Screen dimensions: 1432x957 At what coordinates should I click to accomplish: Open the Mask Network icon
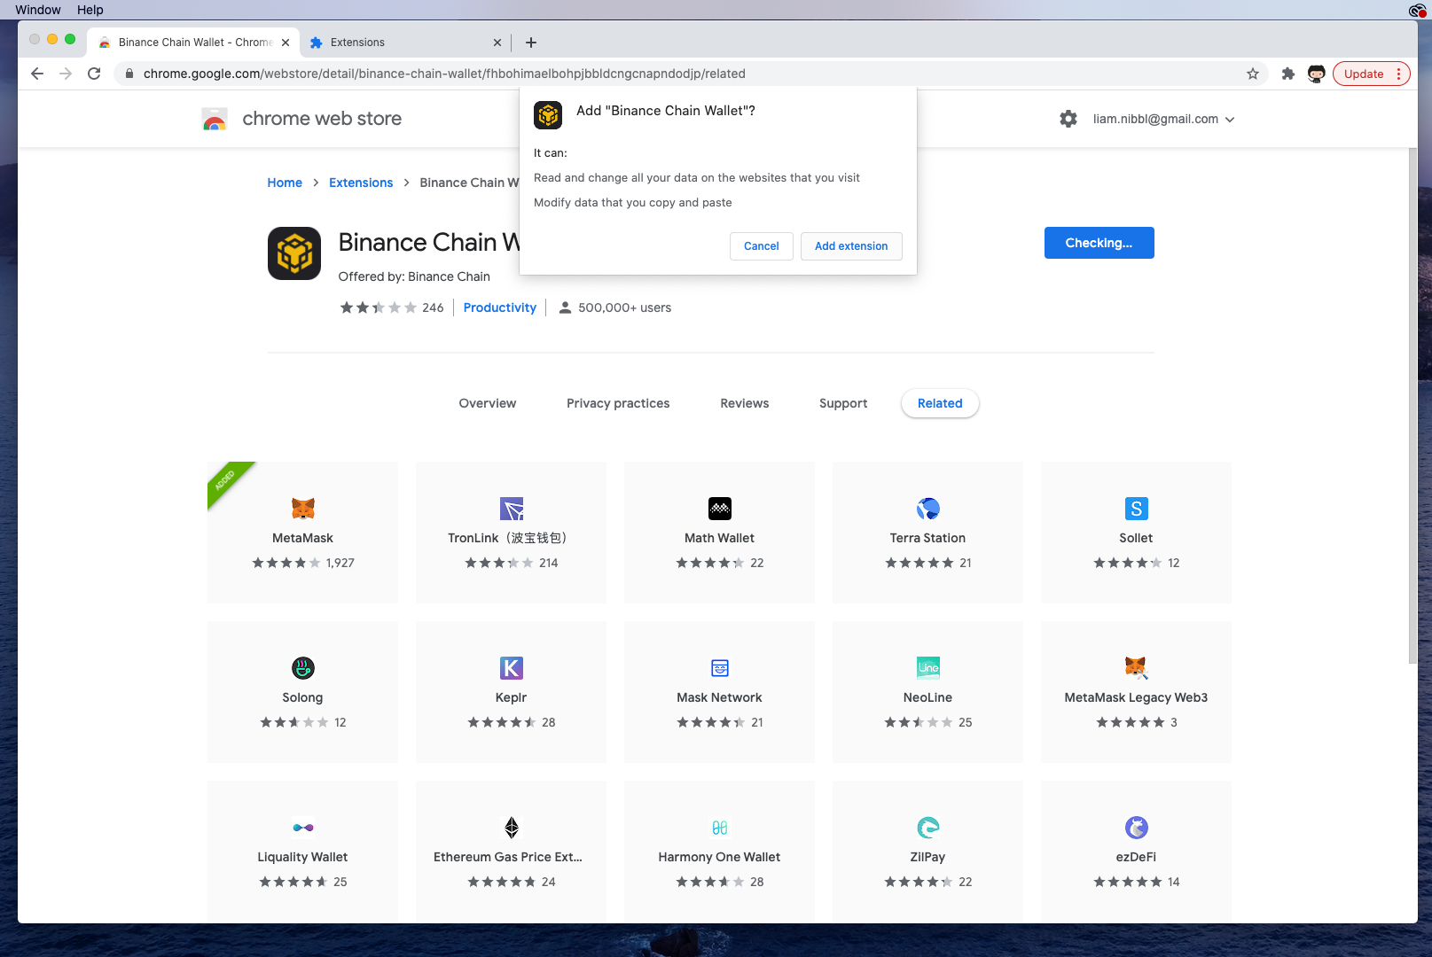[x=720, y=668]
